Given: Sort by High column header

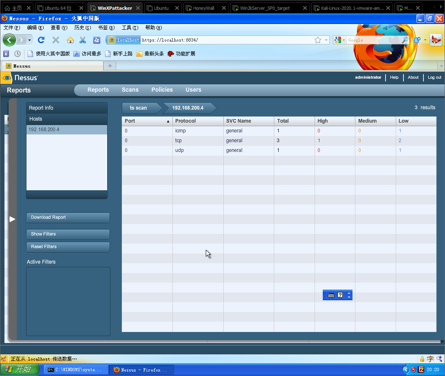Looking at the screenshot, I should point(335,121).
